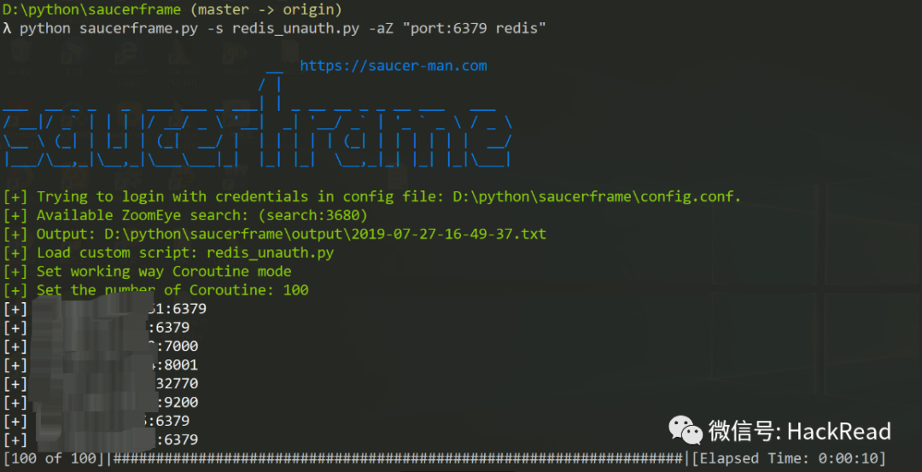The height and width of the screenshot is (472, 922).
Task: Click 'Set the number of Coroutine: 100'
Action: click(x=155, y=290)
